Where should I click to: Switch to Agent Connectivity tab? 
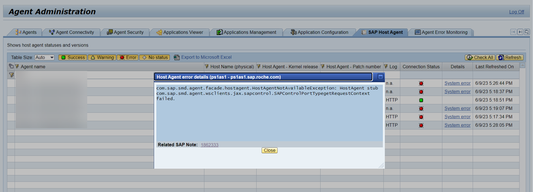click(x=71, y=32)
